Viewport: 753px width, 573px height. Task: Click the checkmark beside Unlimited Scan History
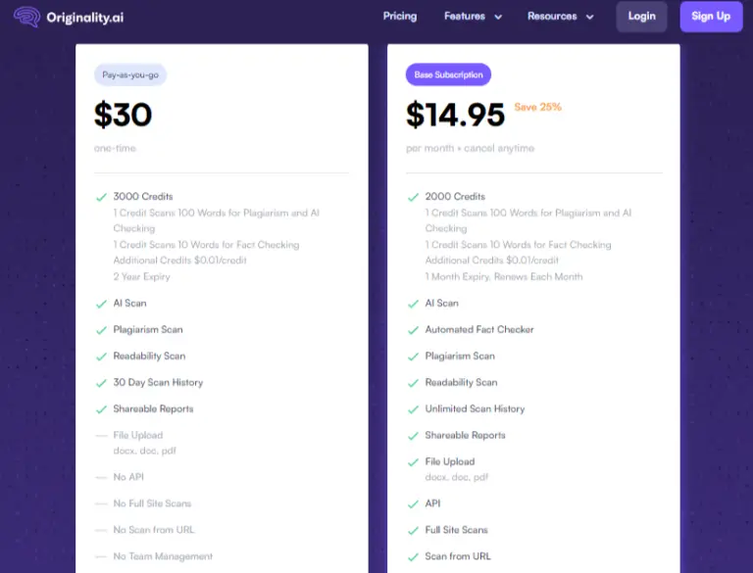[413, 409]
